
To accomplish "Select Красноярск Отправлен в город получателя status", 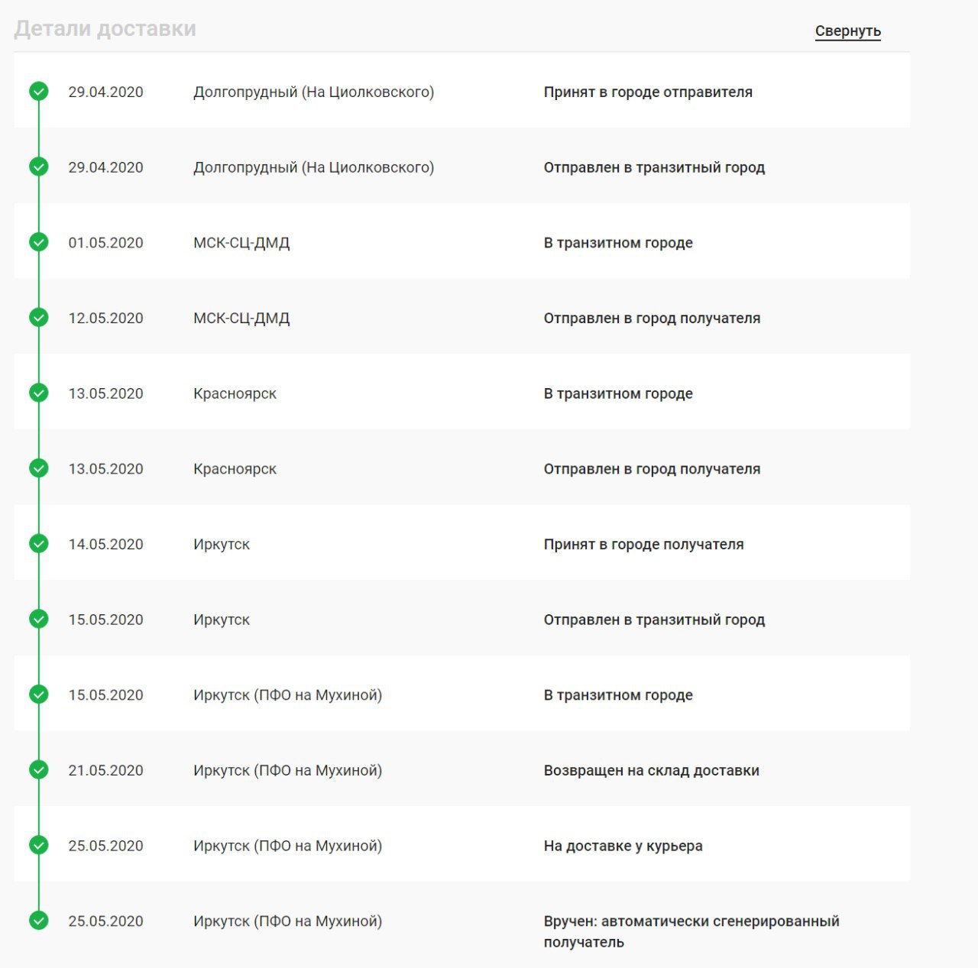I will point(652,469).
